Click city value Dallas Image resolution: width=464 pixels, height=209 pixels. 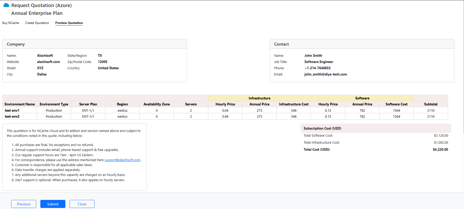42,74
